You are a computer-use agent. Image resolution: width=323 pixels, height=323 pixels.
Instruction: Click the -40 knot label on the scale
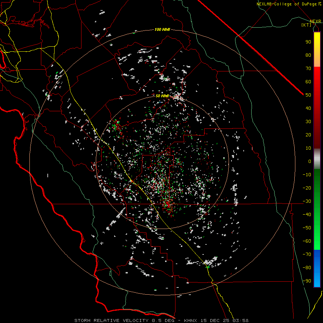click(x=307, y=215)
